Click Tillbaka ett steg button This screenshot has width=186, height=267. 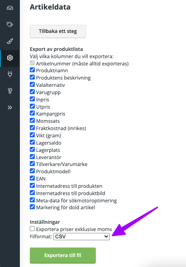[58, 31]
